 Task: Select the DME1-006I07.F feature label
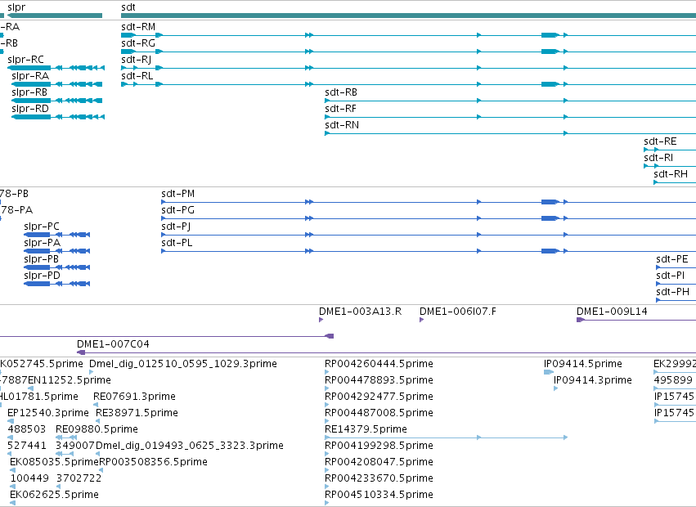click(458, 312)
